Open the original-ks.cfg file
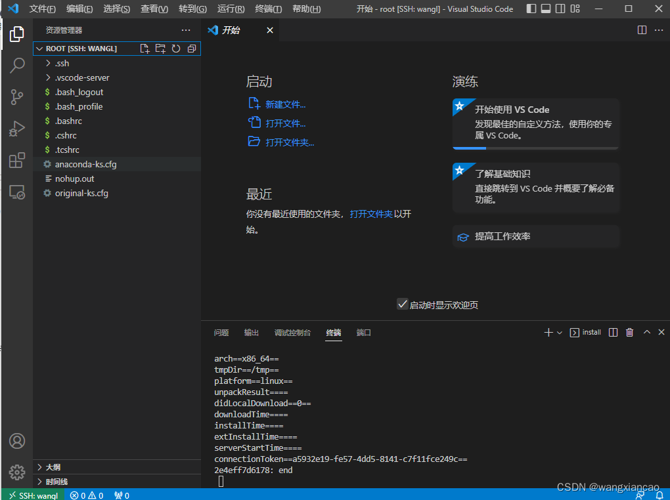This screenshot has height=500, width=670. (117, 193)
